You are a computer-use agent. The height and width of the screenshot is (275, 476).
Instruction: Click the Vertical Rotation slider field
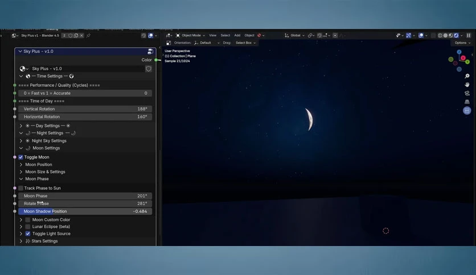(85, 109)
